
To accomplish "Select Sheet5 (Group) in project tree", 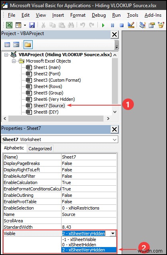I will click(48, 93).
